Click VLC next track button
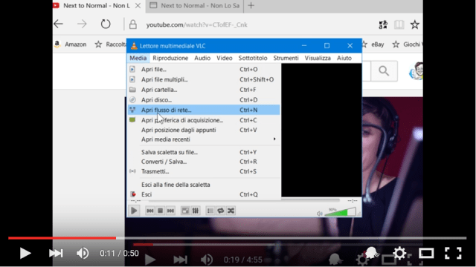 (x=170, y=211)
